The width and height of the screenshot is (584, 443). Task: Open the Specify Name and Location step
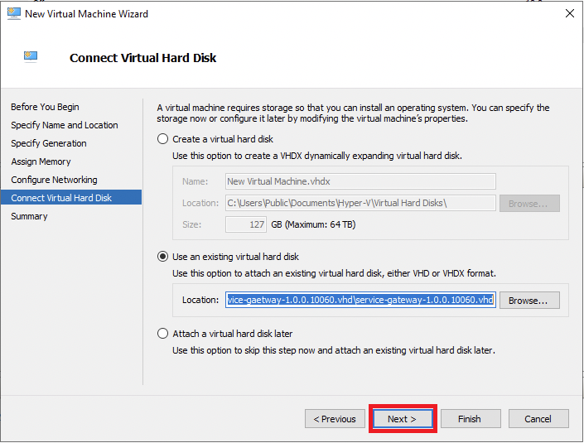coord(65,125)
